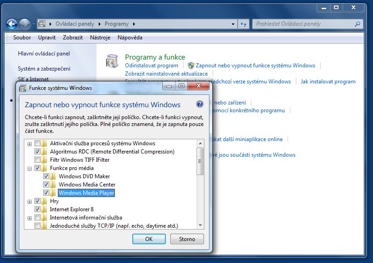Expand Aktivační služba procesů systému Windows node

click(x=29, y=144)
